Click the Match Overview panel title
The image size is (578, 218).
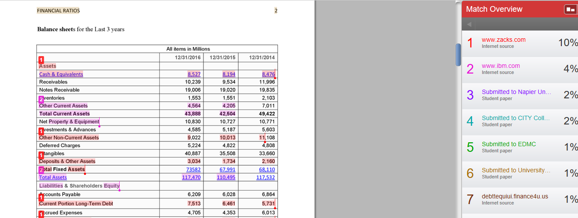494,9
